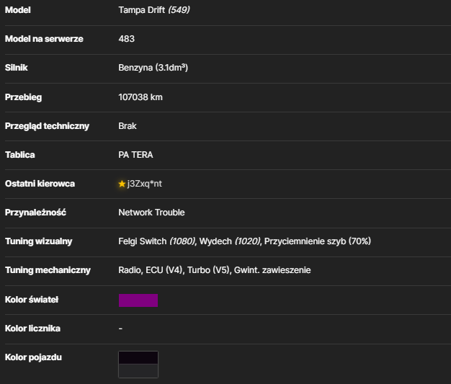This screenshot has height=384, width=451.
Task: Click the Tuning wizualny label
Action: [38, 241]
